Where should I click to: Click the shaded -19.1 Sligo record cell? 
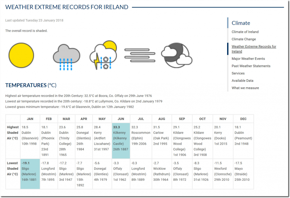30,174
